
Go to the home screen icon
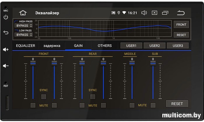(x=23, y=13)
